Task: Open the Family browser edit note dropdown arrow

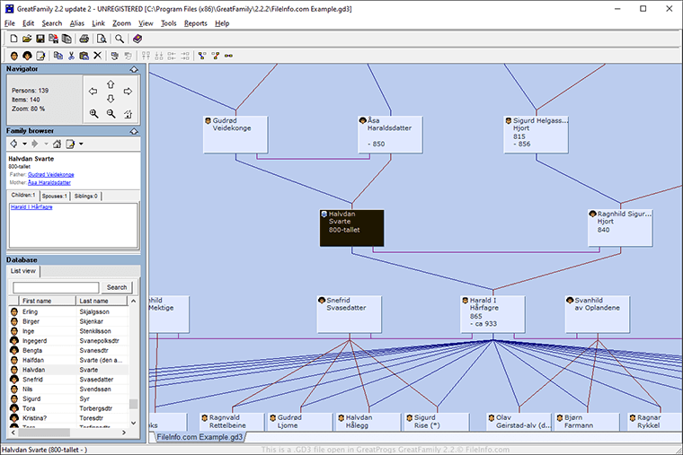Action: point(81,144)
